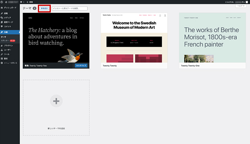Viewport: 250px width, 144px height.
Task: Click the 新規追加 add new button
Action: click(44, 9)
